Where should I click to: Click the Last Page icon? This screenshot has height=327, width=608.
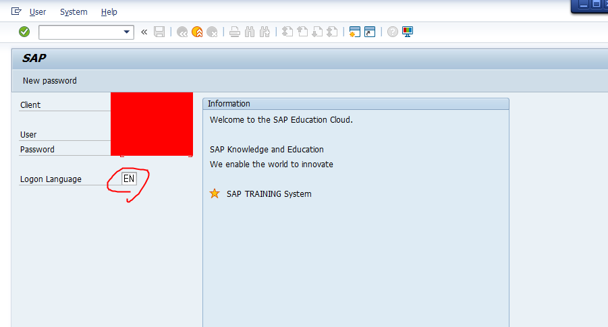tap(332, 32)
